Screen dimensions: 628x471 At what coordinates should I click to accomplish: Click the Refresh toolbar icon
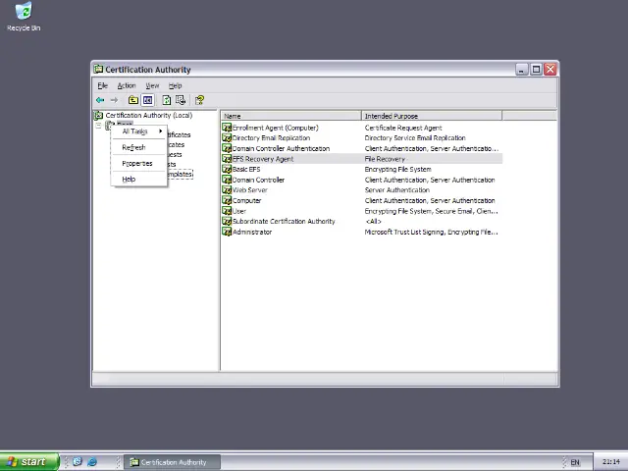[166, 100]
